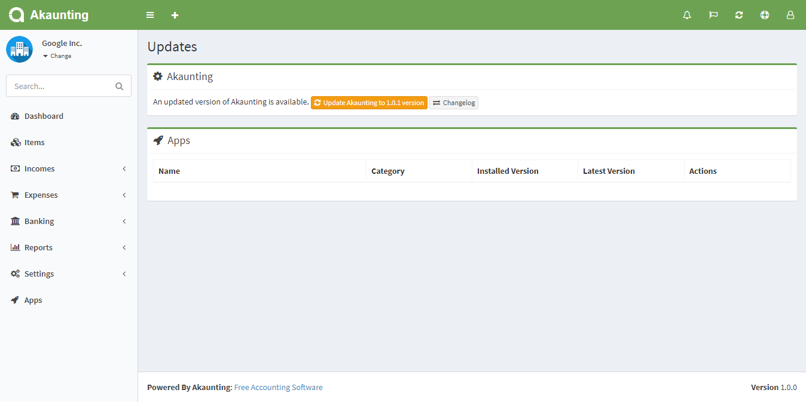Click the Akaunting logo icon
The image size is (806, 402).
[x=16, y=15]
